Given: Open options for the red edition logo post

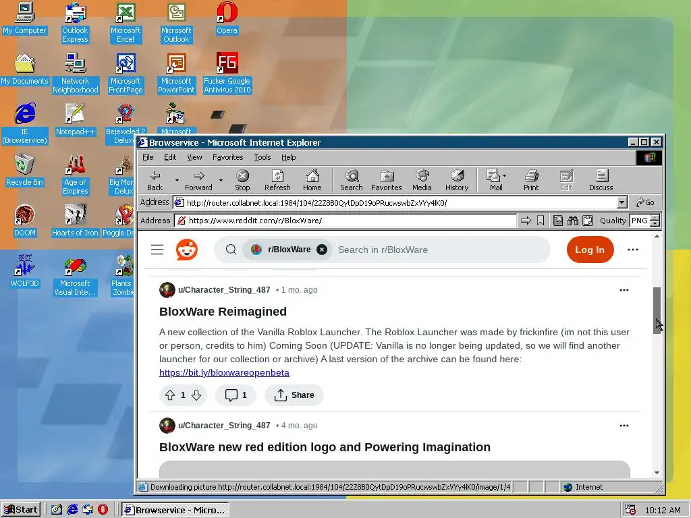Looking at the screenshot, I should click(x=624, y=426).
